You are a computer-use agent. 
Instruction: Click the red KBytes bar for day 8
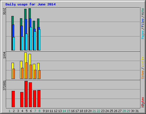pos(39,99)
